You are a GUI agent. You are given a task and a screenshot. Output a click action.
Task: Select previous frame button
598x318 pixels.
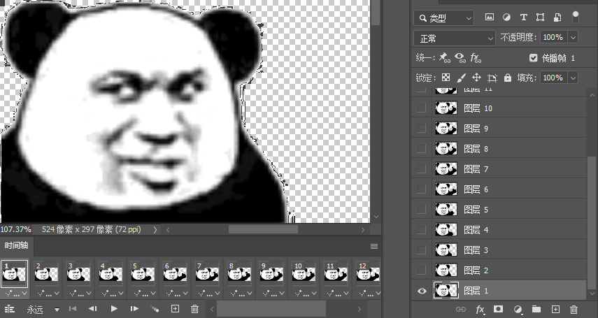click(x=93, y=309)
